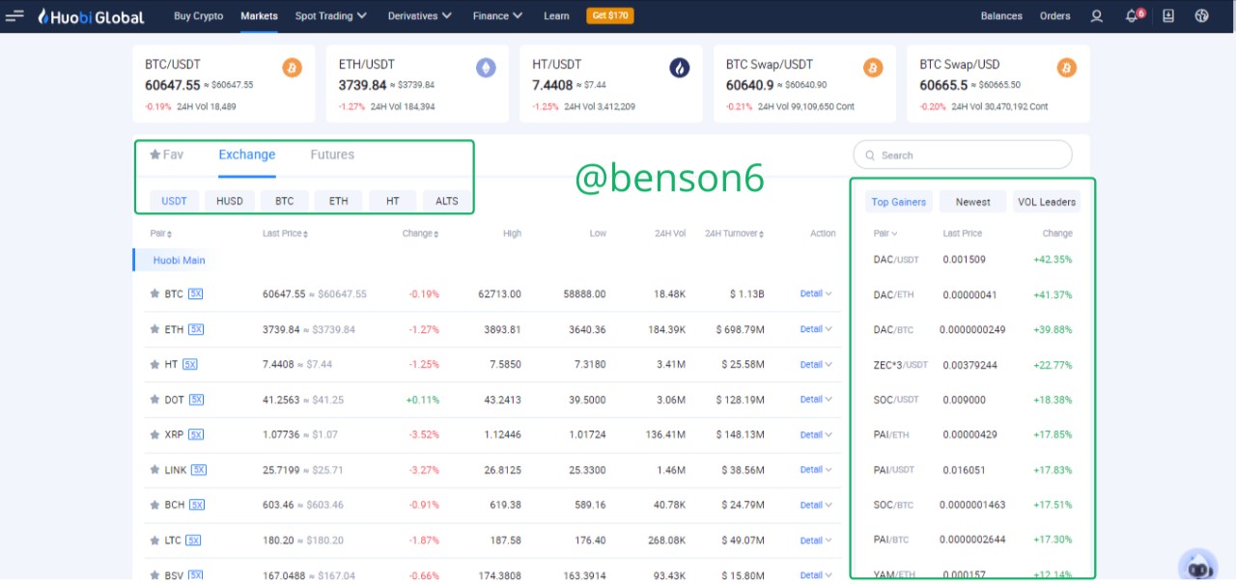
Task: Open the SOC/USDT gainer row
Action: pos(972,400)
